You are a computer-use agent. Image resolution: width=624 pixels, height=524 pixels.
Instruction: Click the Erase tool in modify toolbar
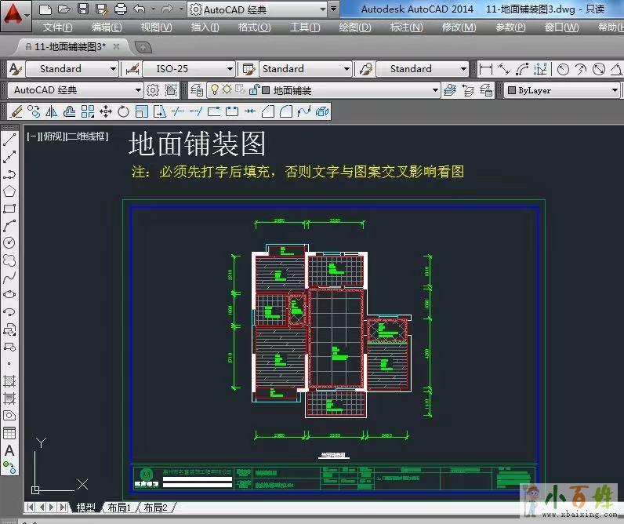[16, 111]
